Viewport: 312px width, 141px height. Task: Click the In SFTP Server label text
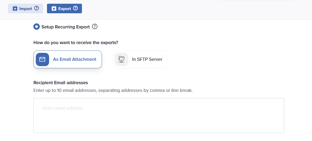coord(147,59)
